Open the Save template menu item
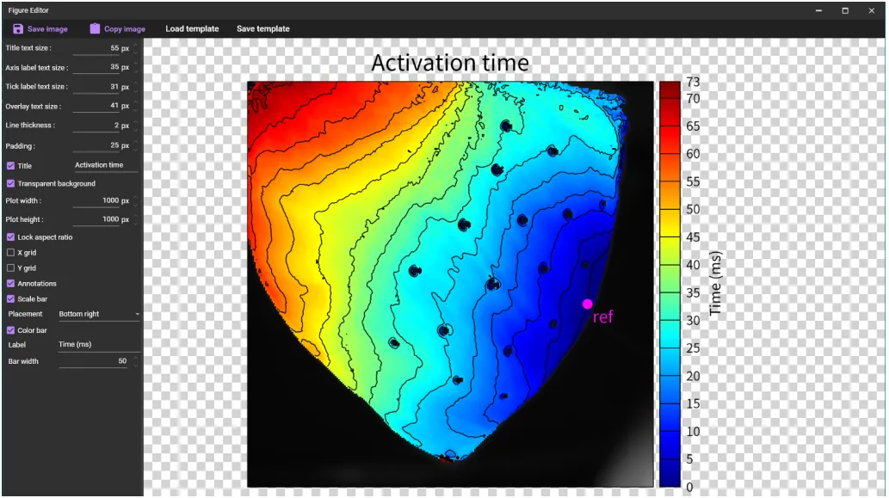 click(262, 28)
